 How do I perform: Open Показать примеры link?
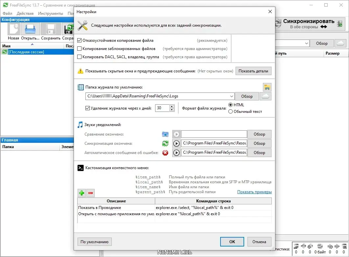[254, 192]
